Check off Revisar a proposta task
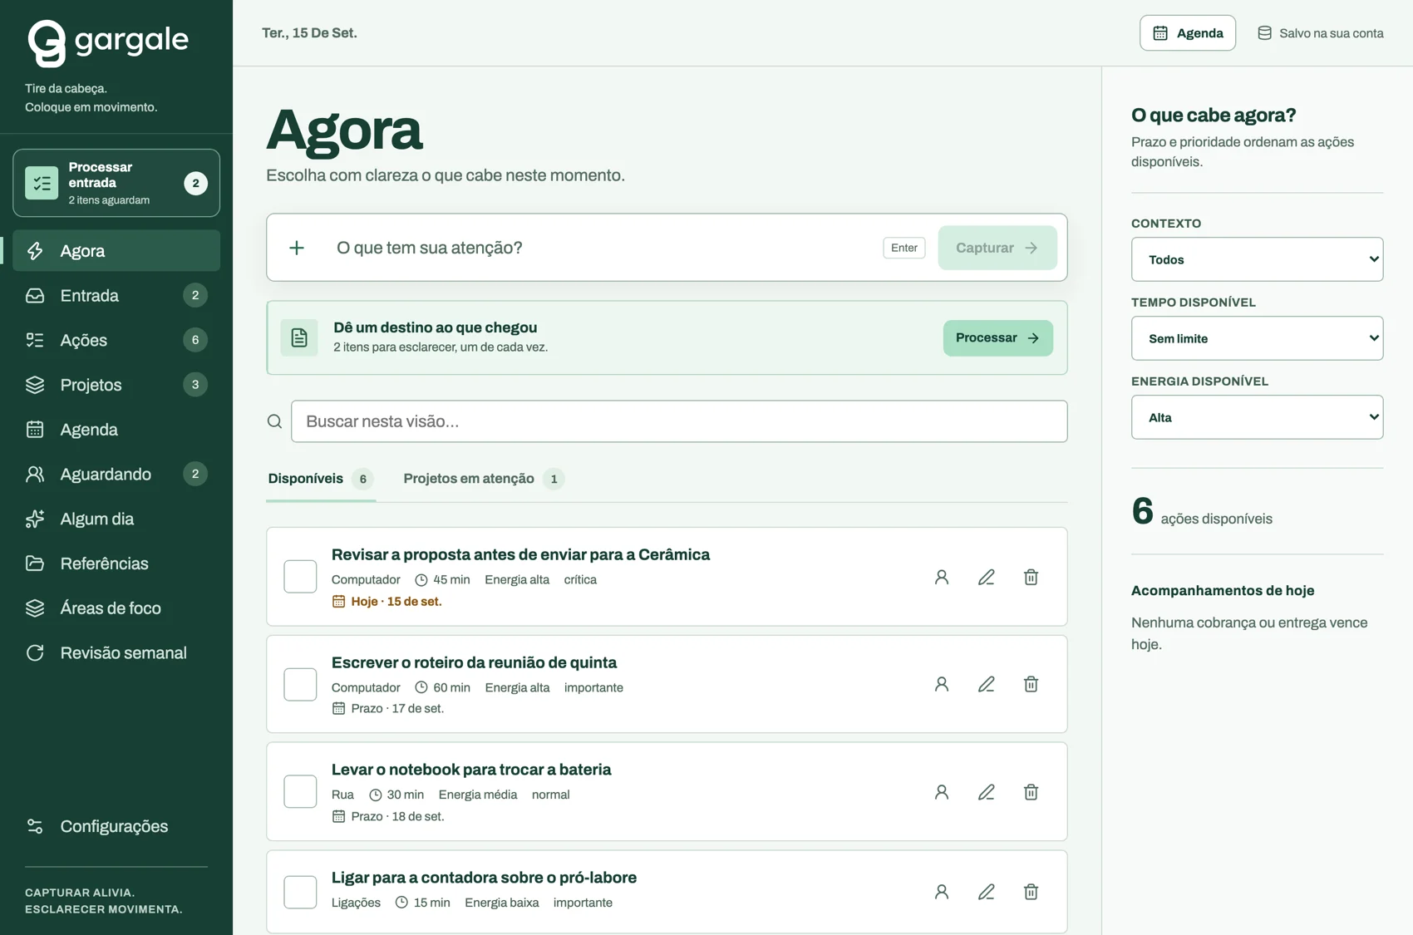This screenshot has height=935, width=1413. point(300,577)
